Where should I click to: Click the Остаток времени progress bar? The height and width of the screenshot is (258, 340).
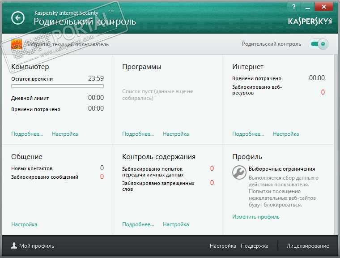click(x=57, y=86)
